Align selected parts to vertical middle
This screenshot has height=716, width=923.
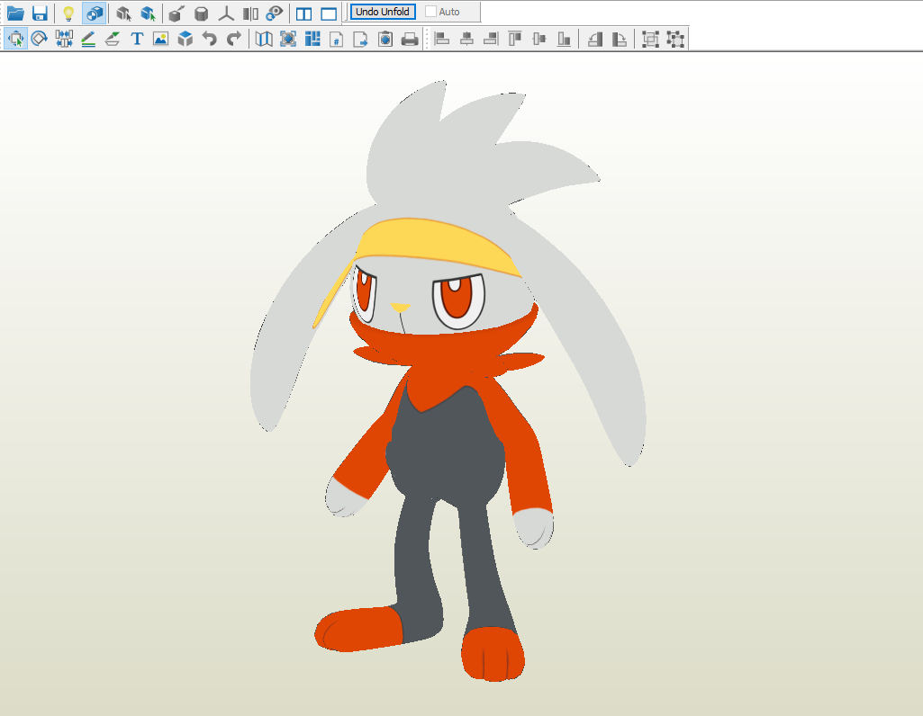539,39
